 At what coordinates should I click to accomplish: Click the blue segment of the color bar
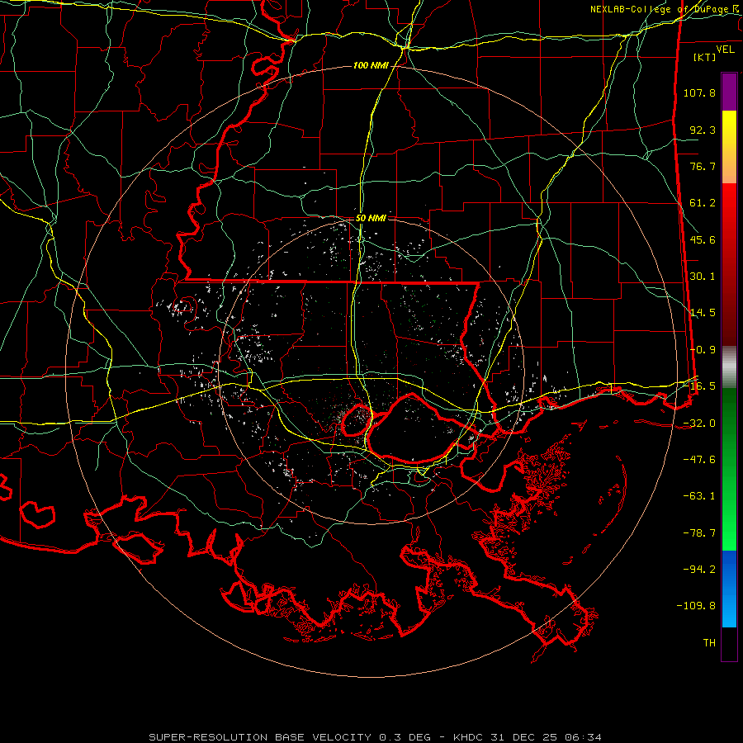point(729,589)
